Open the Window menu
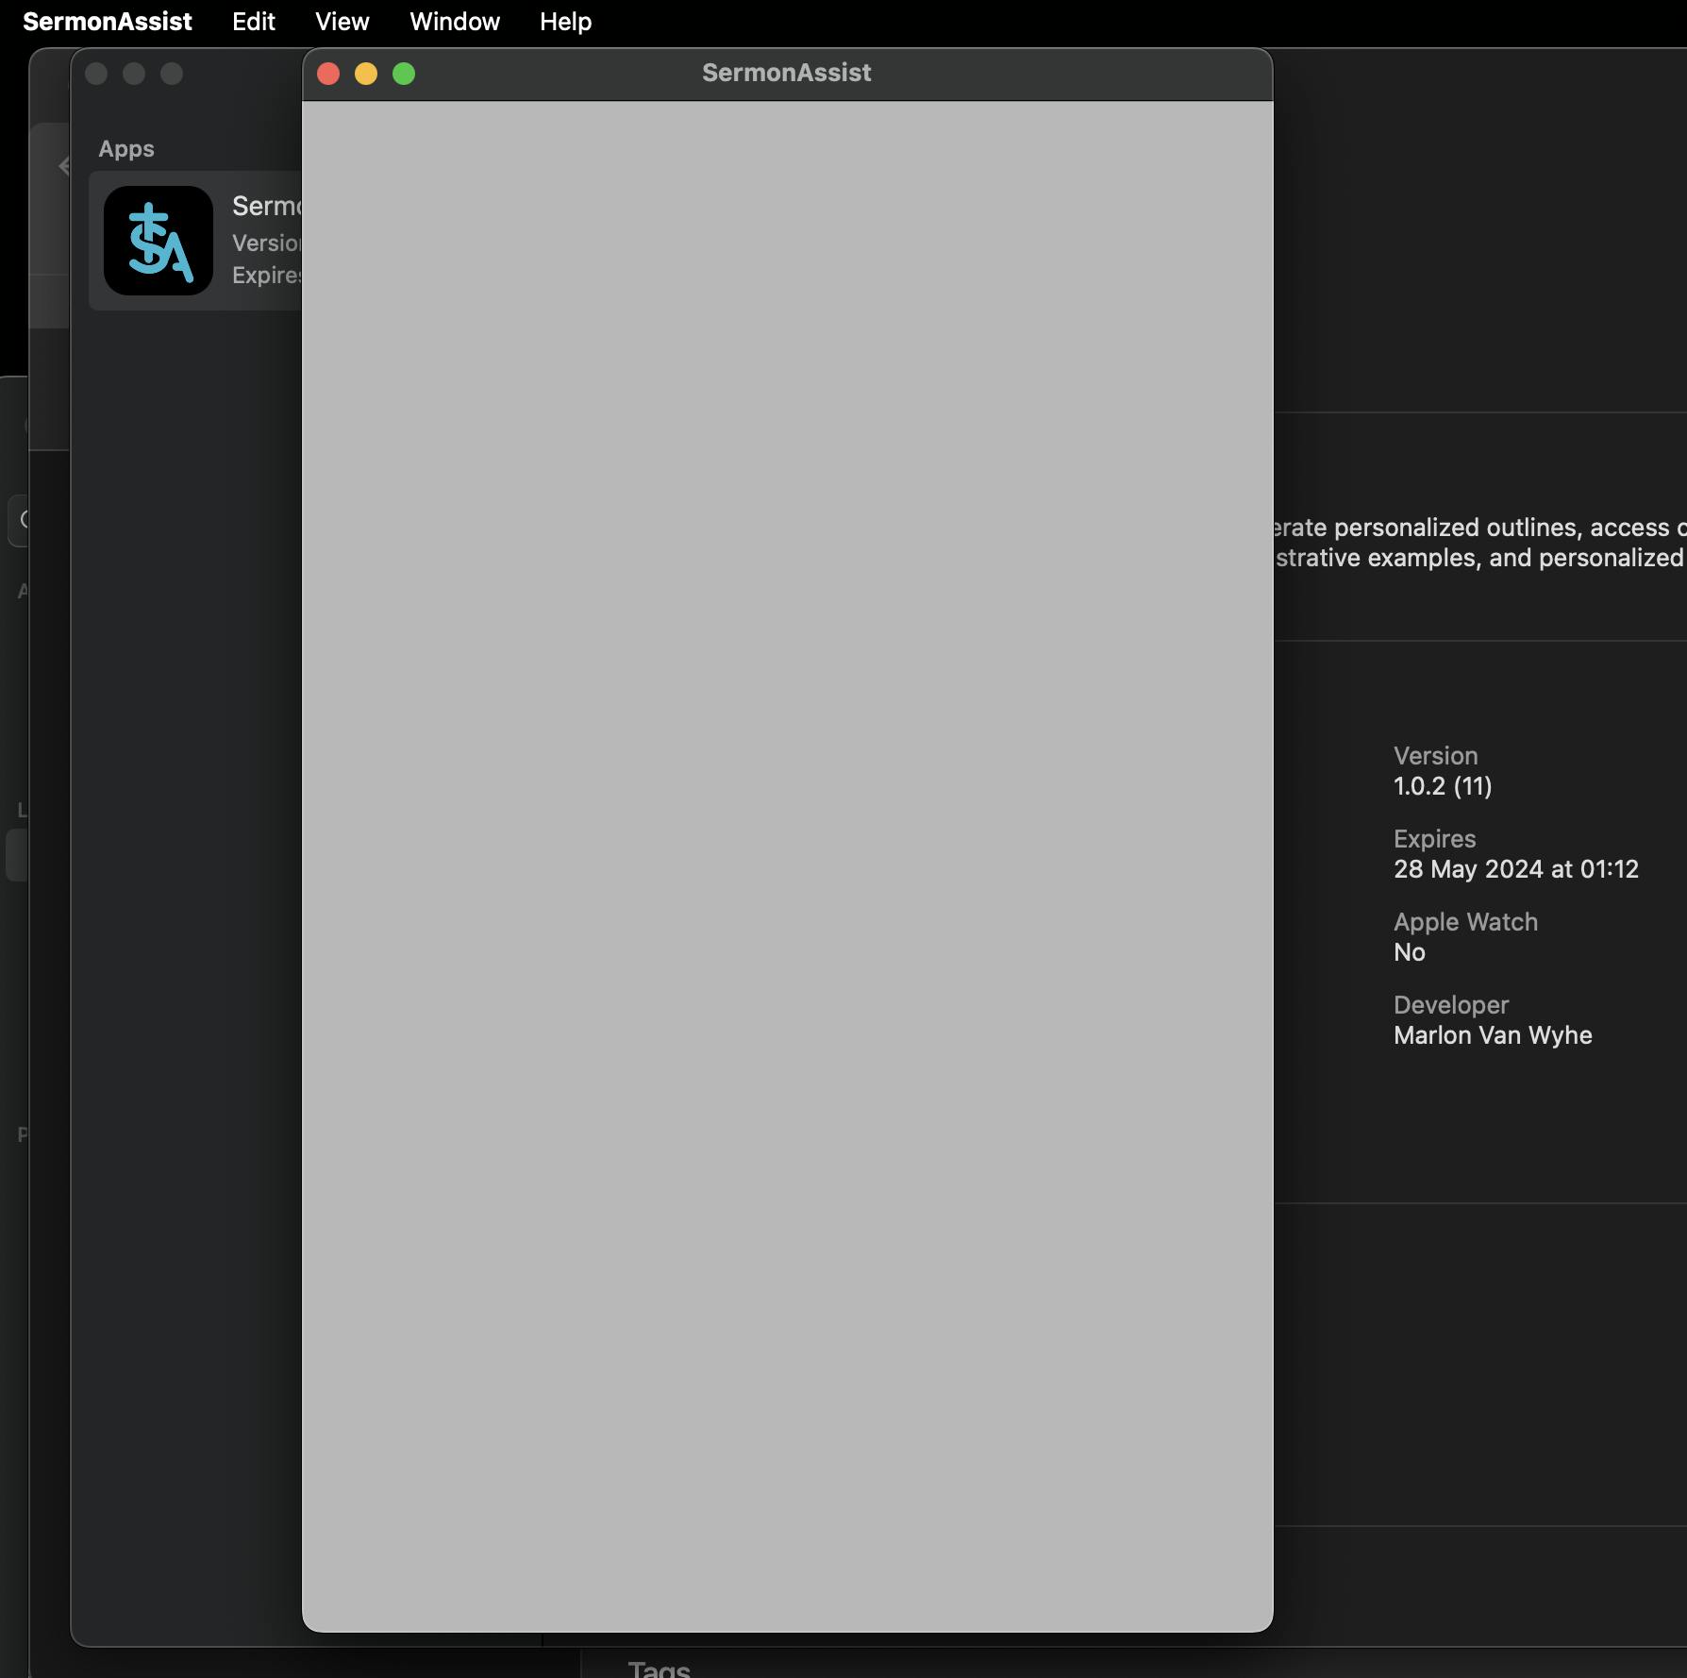The image size is (1687, 1678). pyautogui.click(x=454, y=22)
